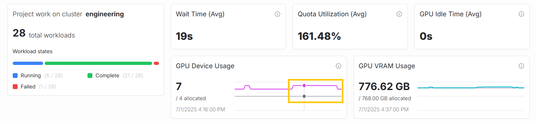Select the 'Wait Time (Avg)' card title
This screenshot has height=124, width=536.
click(200, 14)
